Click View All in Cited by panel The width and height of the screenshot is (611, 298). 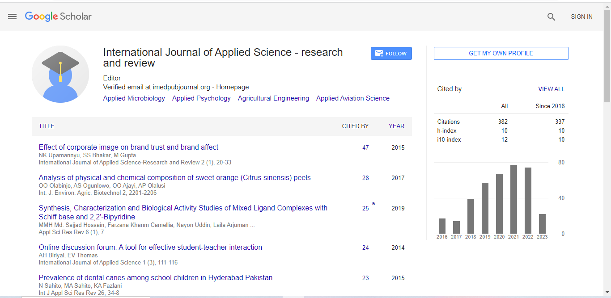[551, 89]
